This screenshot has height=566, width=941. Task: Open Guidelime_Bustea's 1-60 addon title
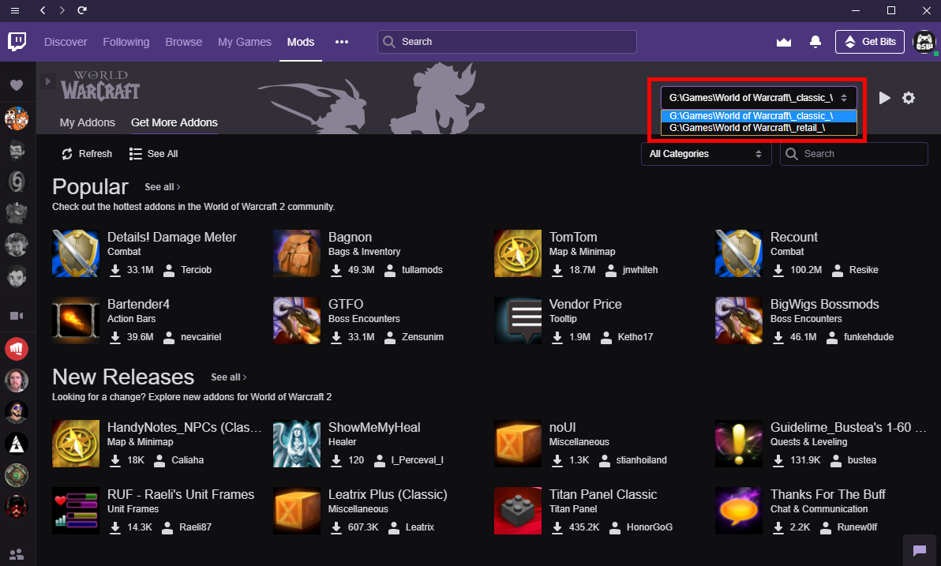click(848, 427)
